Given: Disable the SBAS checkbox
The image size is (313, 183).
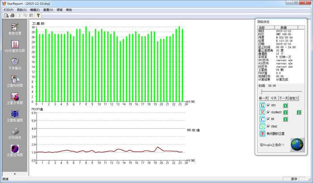Looking at the screenshot, I should [x=268, y=127].
